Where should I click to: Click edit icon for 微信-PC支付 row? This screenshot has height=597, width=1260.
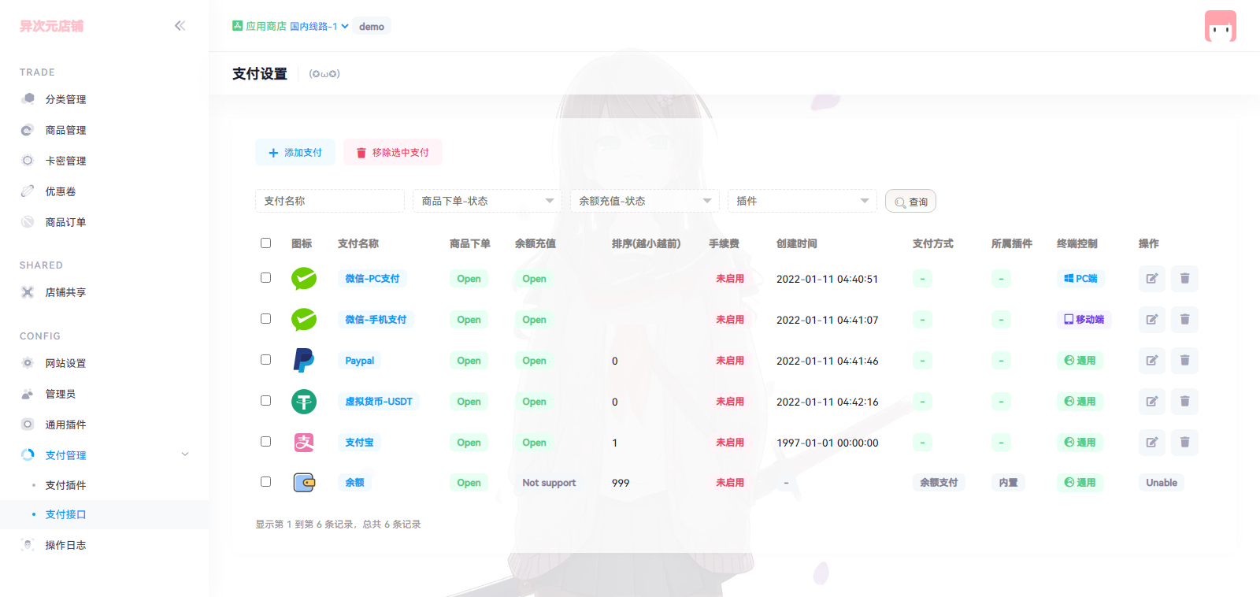(x=1151, y=278)
